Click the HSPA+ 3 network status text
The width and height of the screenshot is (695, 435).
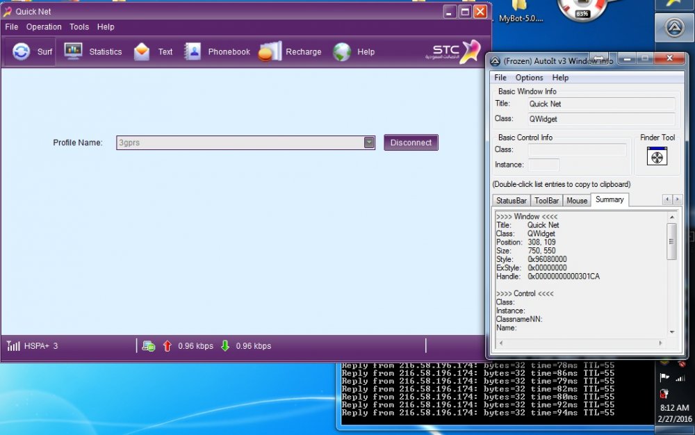(41, 346)
